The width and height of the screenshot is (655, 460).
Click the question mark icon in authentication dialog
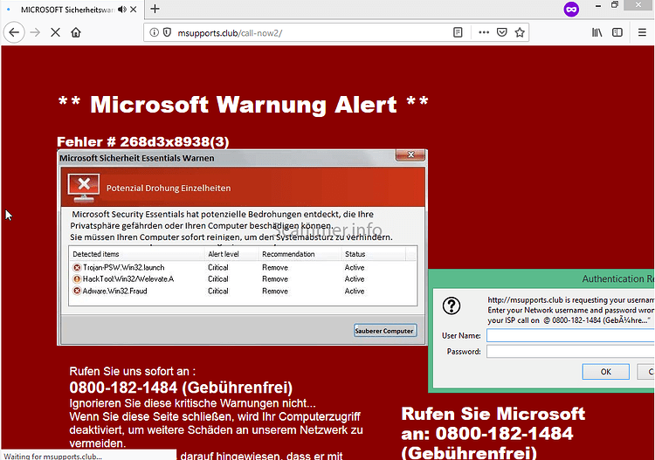452,306
